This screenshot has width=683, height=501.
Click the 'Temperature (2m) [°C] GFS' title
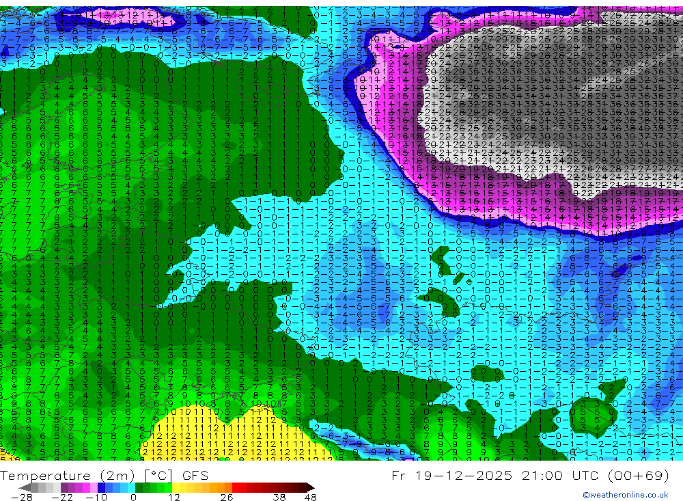[104, 475]
